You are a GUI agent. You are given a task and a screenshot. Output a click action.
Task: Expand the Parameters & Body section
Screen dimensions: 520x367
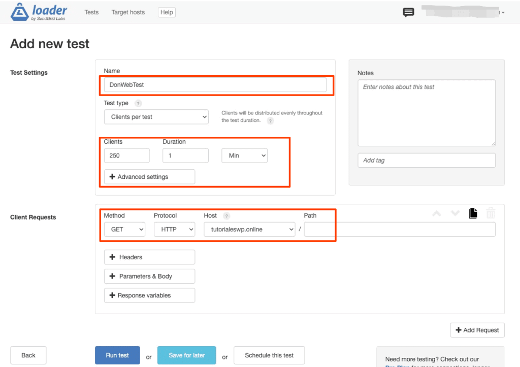tap(149, 276)
